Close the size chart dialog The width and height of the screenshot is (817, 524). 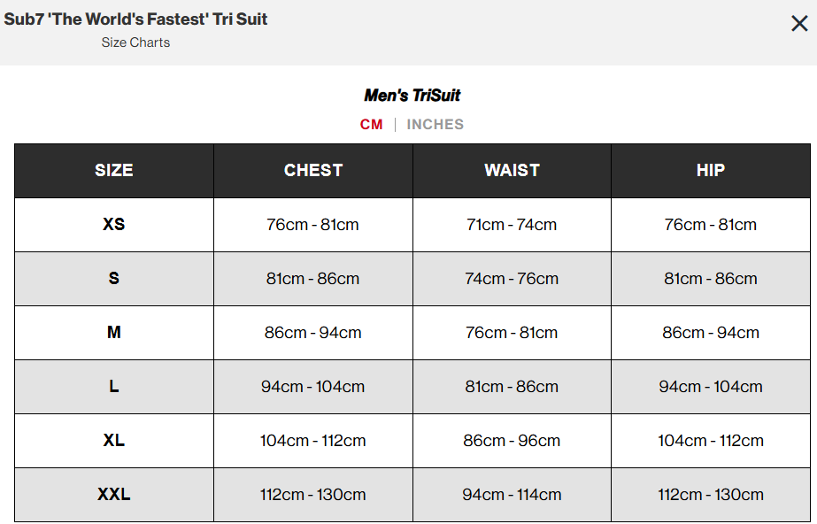click(x=799, y=24)
